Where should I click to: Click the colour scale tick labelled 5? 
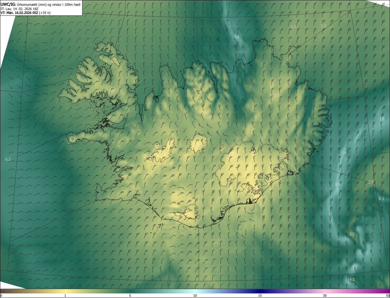click(130, 296)
